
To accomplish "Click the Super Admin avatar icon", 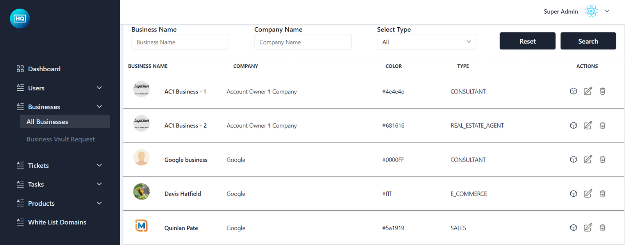I will point(591,11).
